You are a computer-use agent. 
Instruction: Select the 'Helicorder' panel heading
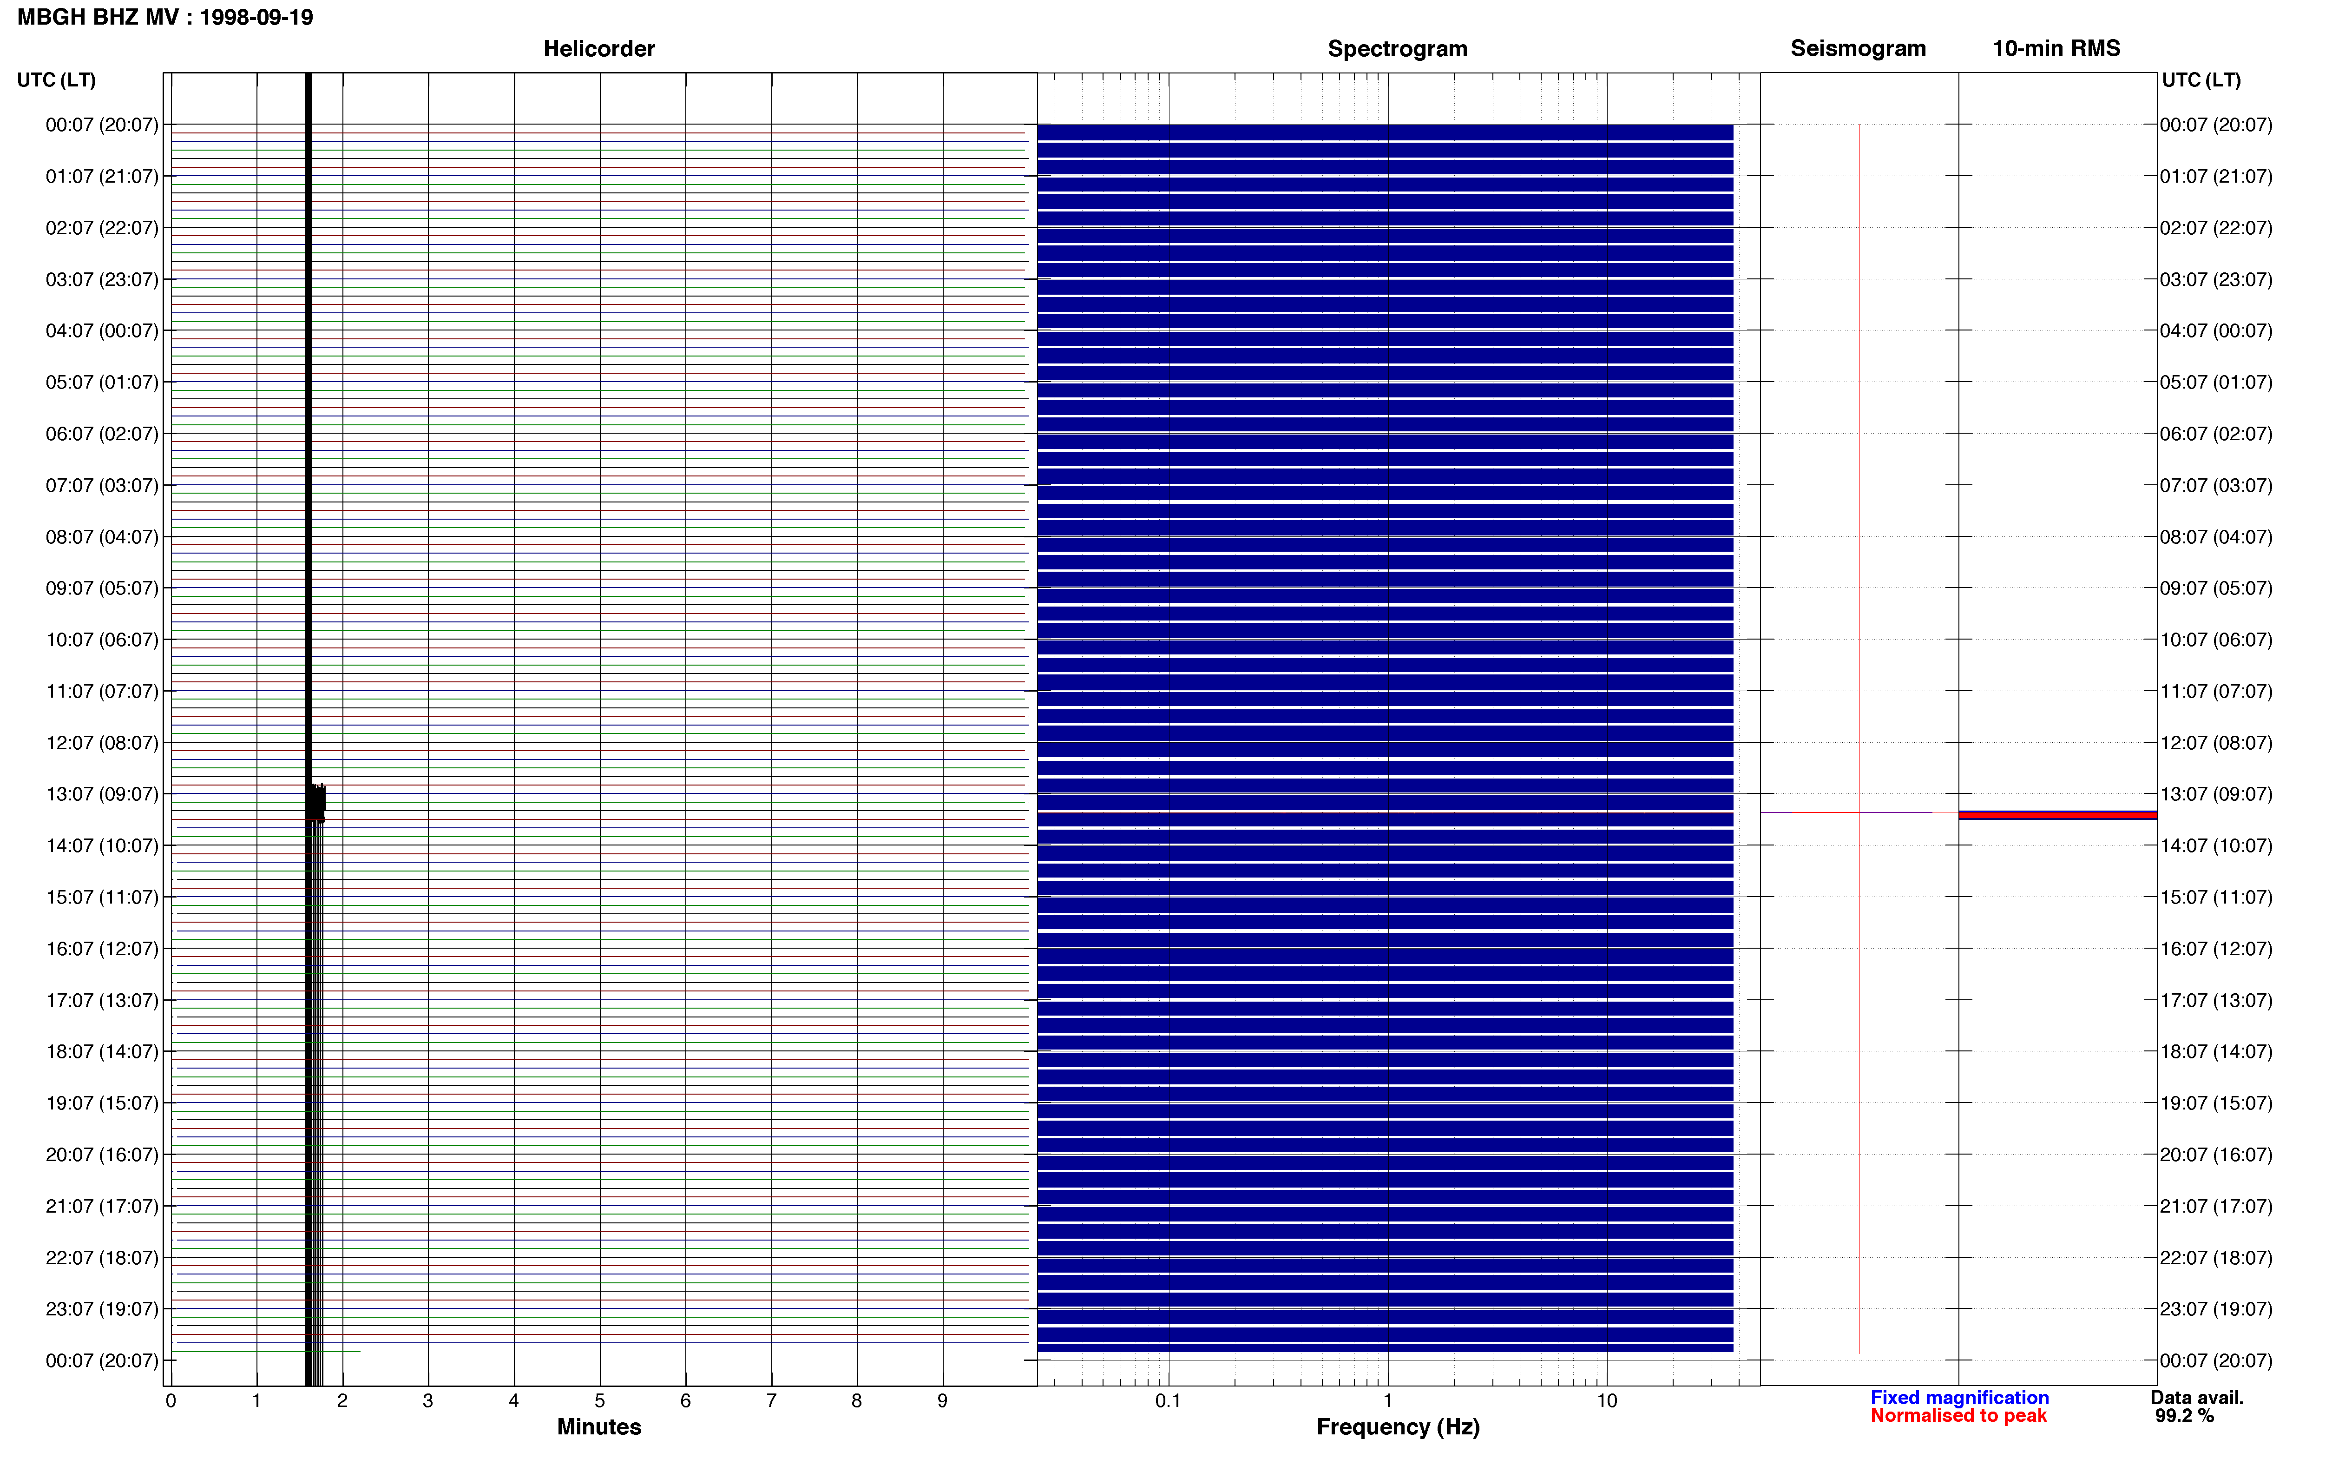[x=599, y=48]
